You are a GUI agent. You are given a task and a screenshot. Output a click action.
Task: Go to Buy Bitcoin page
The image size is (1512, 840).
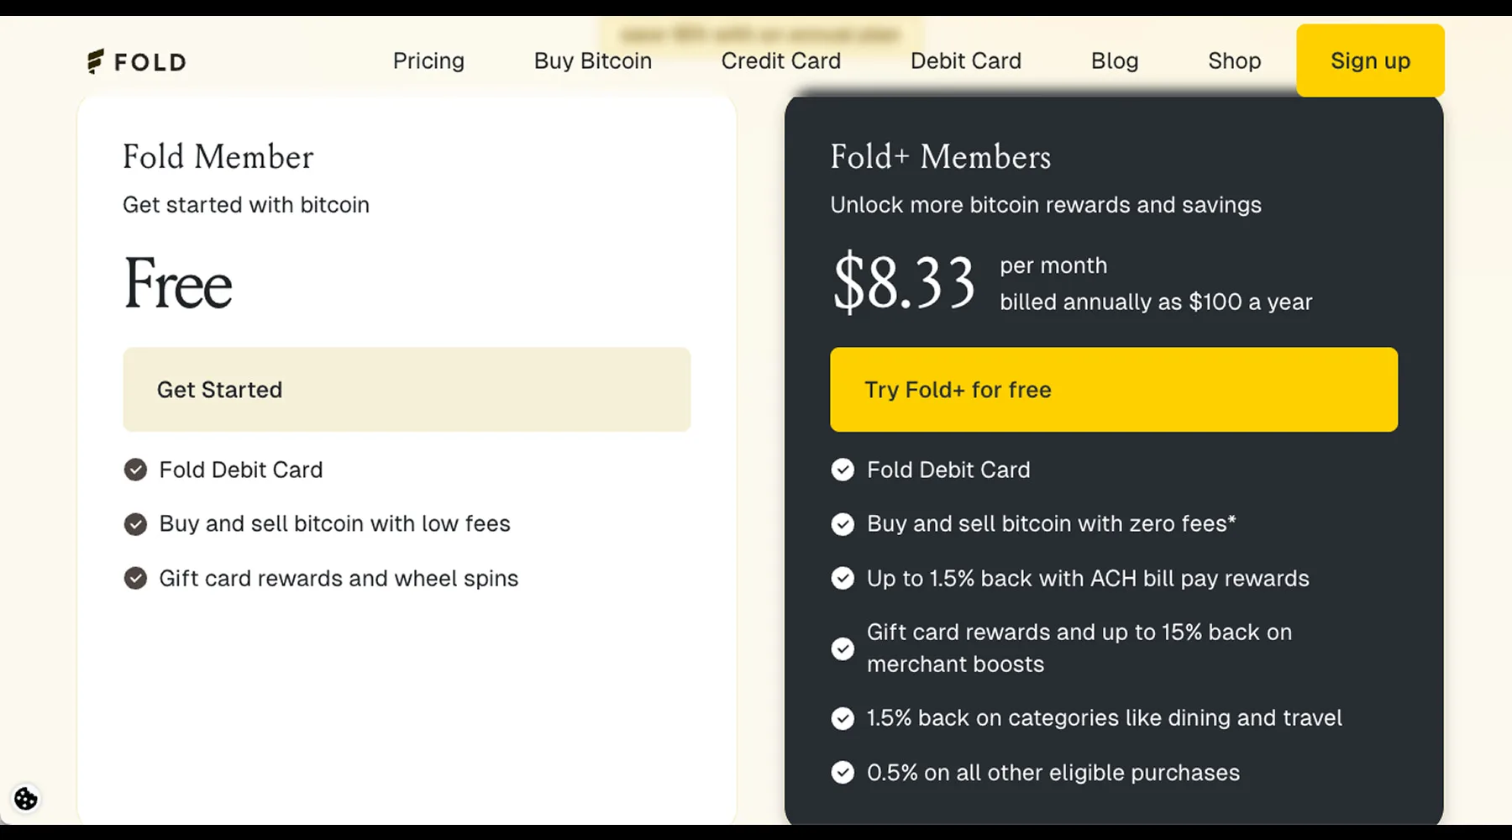pos(593,61)
